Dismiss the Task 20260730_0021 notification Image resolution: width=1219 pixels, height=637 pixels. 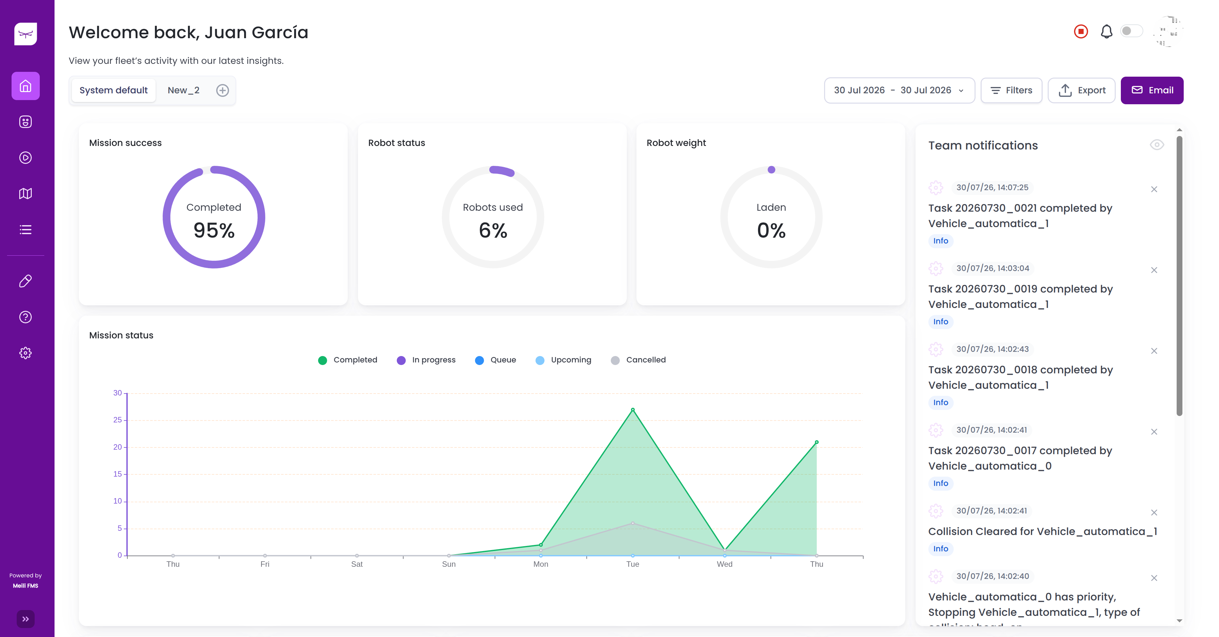pos(1154,189)
